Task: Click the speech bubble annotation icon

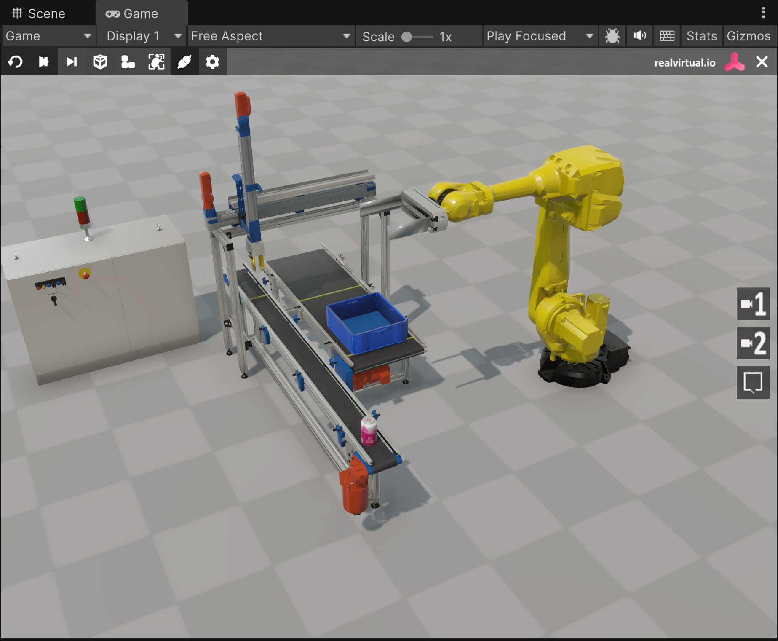Action: 753,382
